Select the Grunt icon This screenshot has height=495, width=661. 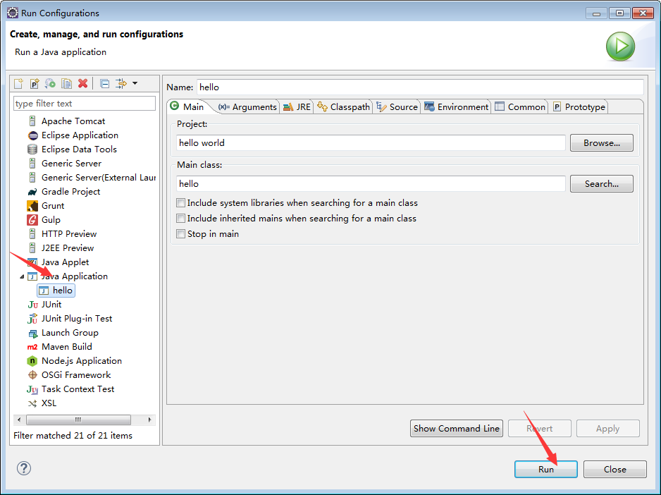point(32,206)
